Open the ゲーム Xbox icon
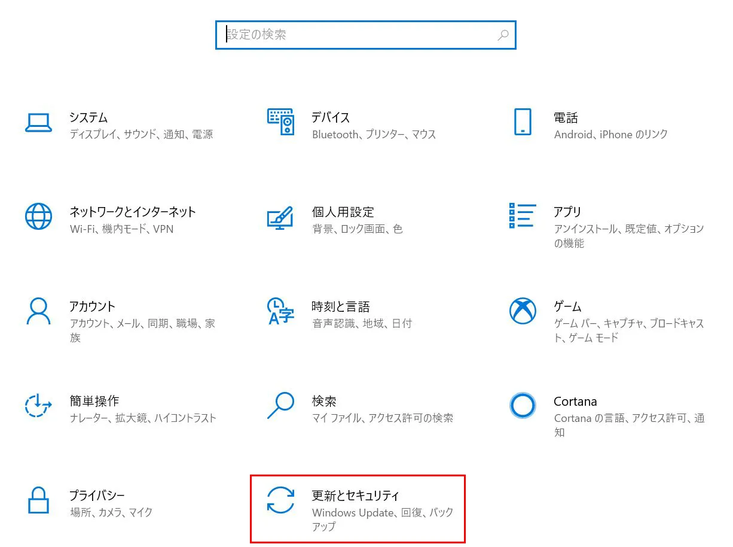 [523, 311]
